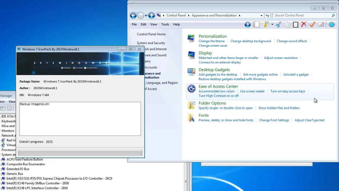Viewport: 339px width, 191px height.
Task: Click Use screen reader
Action: tap(252, 91)
